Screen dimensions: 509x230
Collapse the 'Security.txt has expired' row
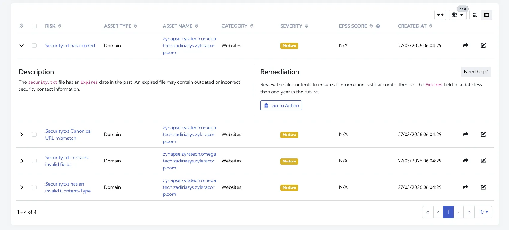[x=22, y=46]
